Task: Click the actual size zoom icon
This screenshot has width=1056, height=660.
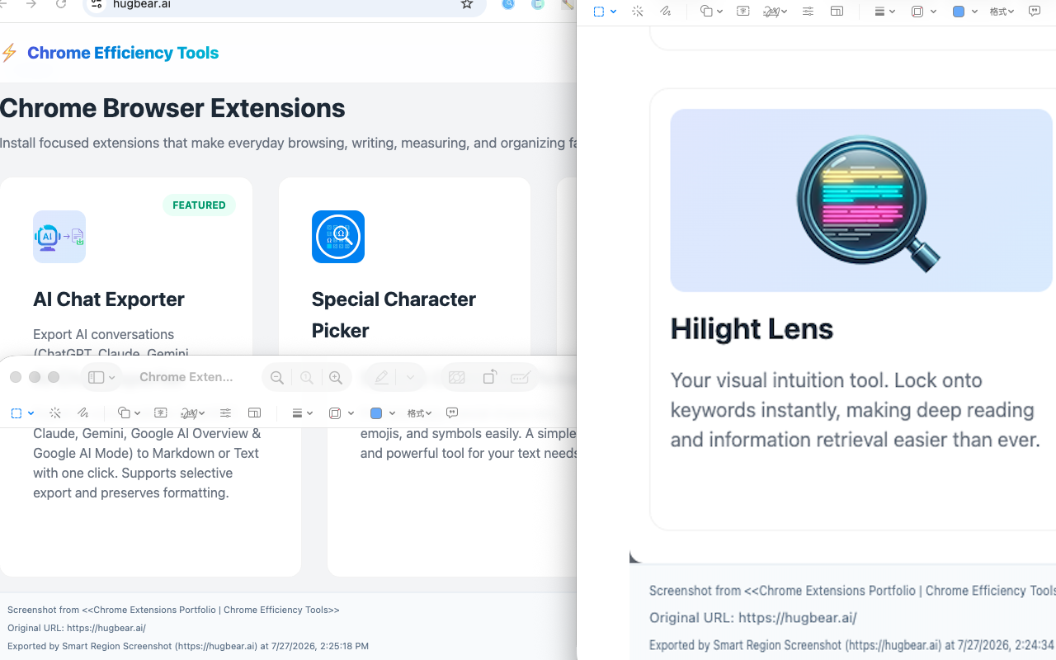Action: (x=307, y=378)
